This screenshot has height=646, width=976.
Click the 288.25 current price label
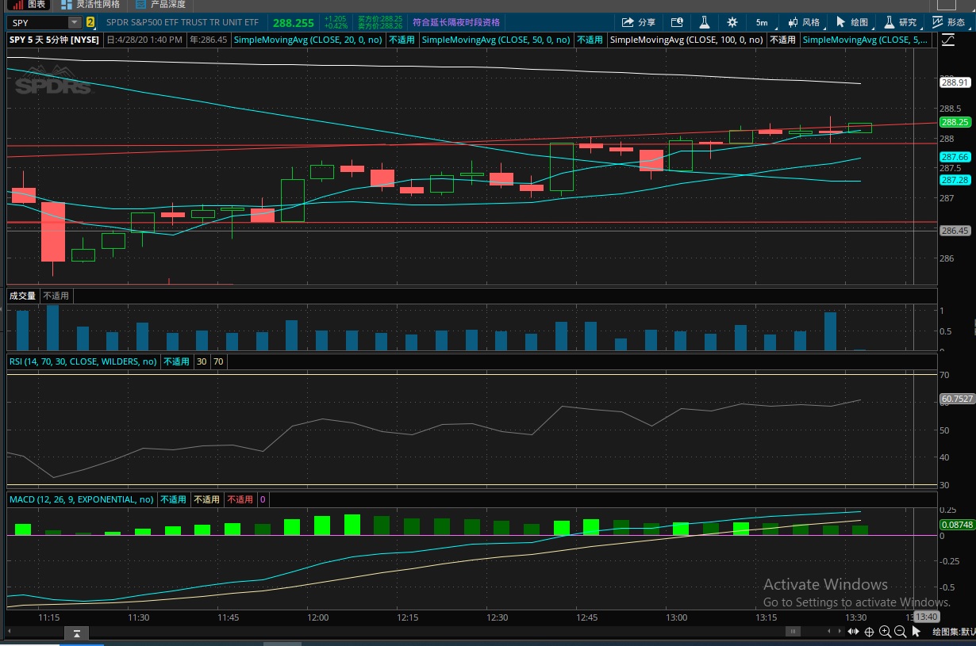point(955,122)
